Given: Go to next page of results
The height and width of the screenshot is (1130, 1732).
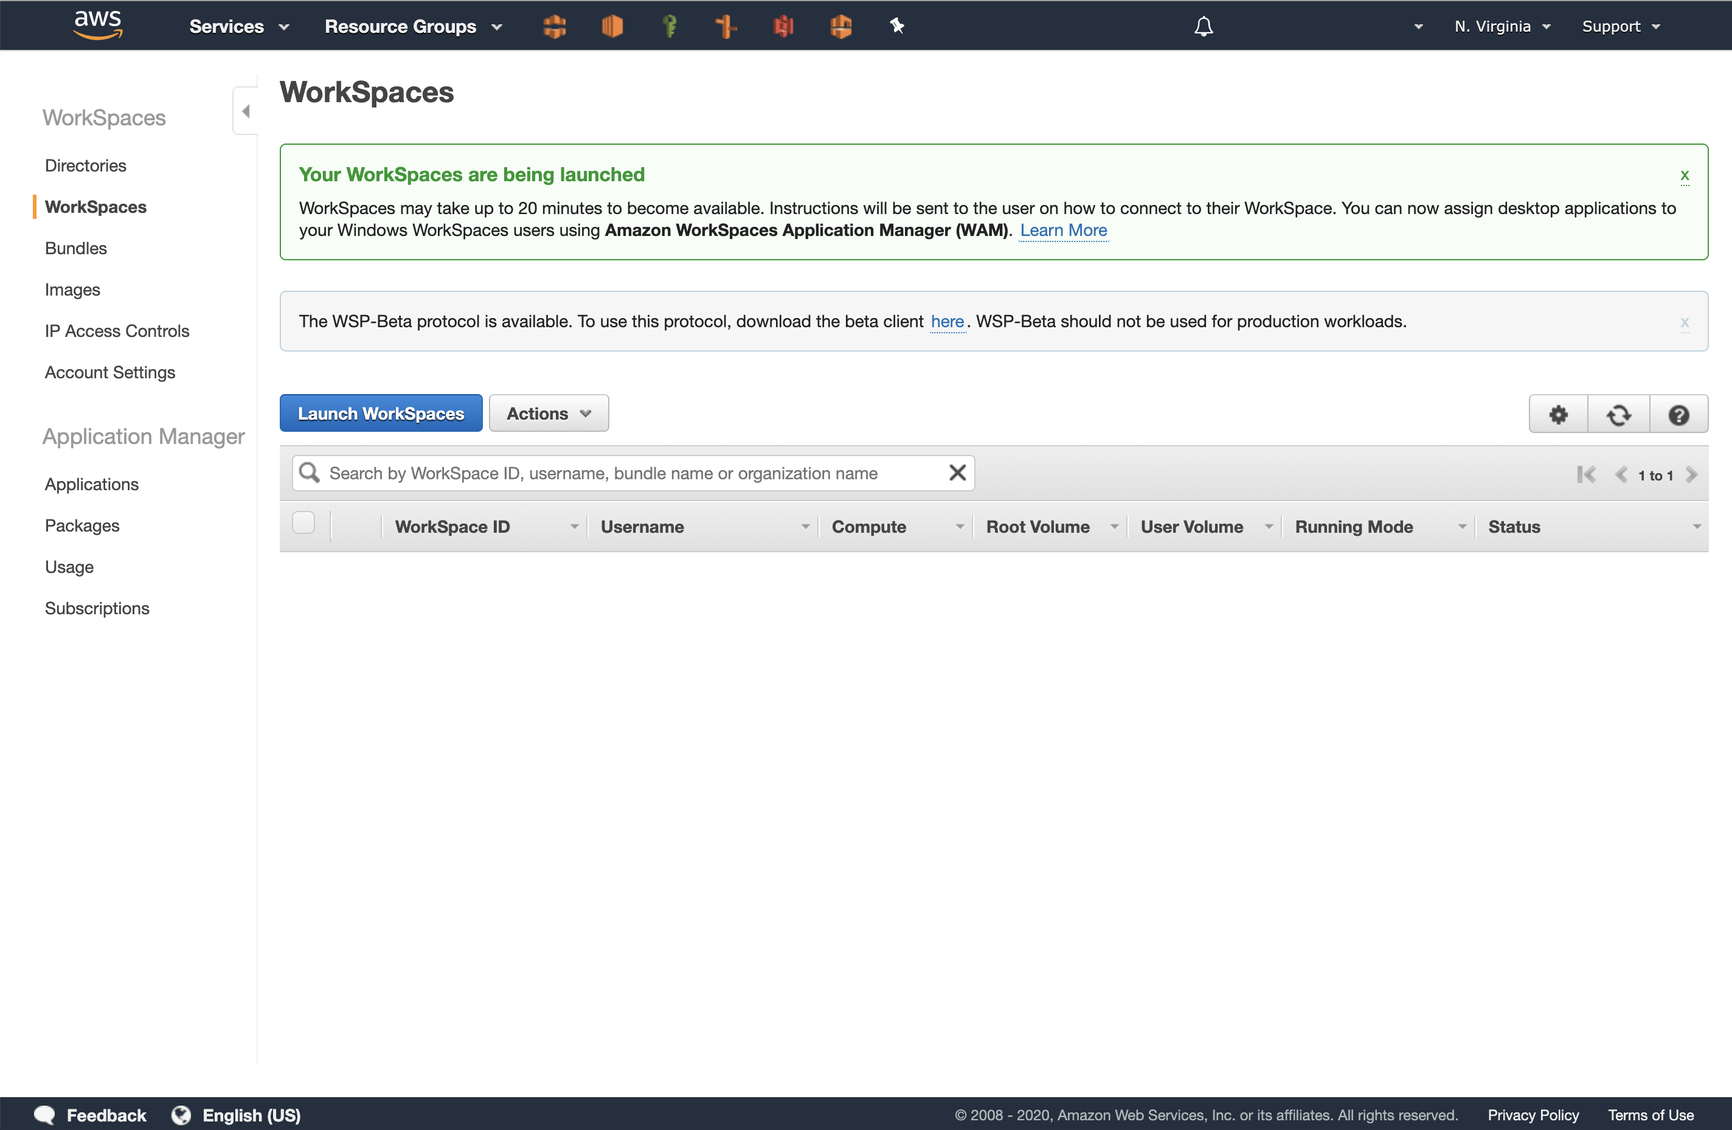Looking at the screenshot, I should (1691, 474).
